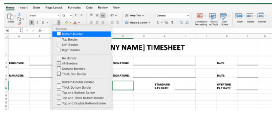Open Conditional Formatting
This screenshot has height=113, width=275.
[201, 19]
